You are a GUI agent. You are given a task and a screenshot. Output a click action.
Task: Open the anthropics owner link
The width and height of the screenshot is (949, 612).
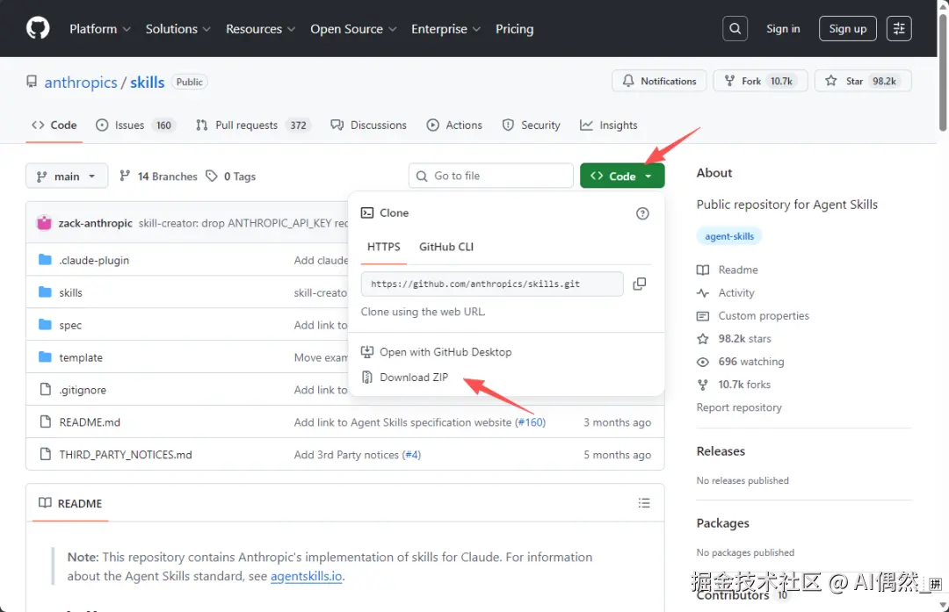coord(81,83)
